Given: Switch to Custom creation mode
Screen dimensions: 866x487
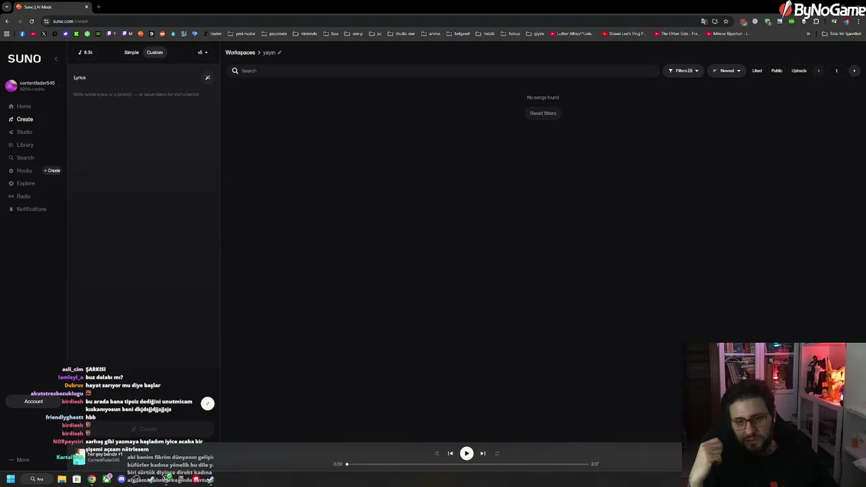Looking at the screenshot, I should coord(155,52).
